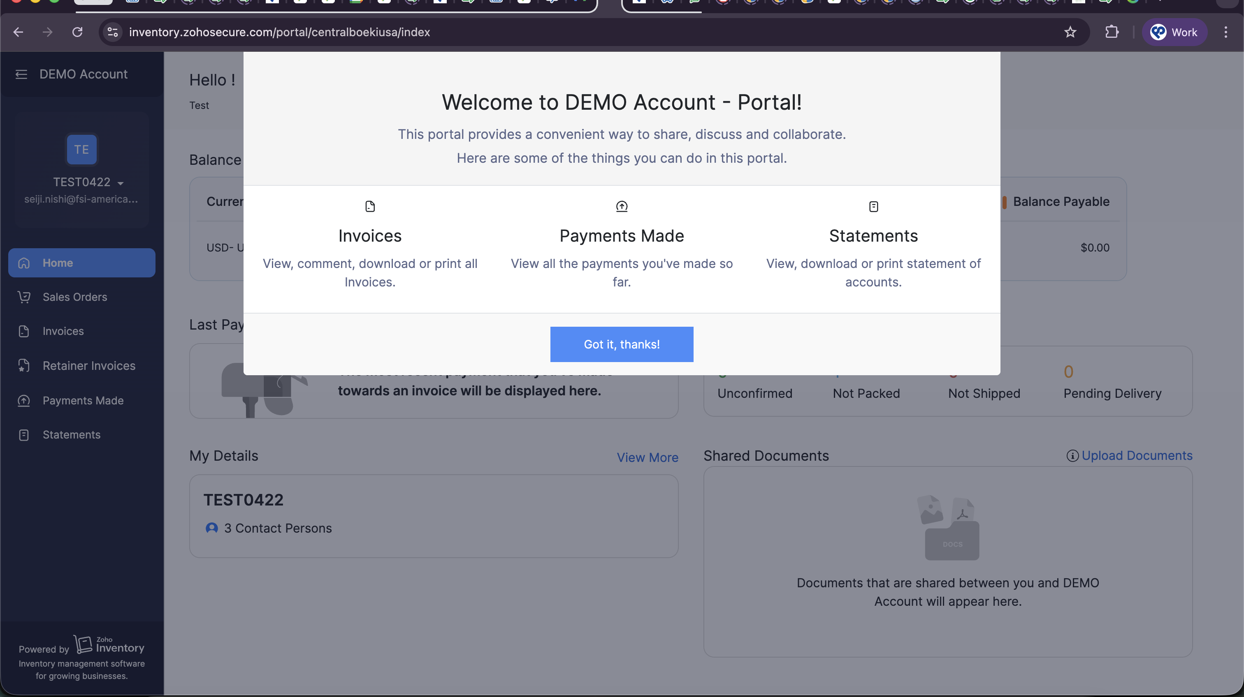This screenshot has width=1244, height=697.
Task: Click Upload Documents link
Action: coord(1136,455)
